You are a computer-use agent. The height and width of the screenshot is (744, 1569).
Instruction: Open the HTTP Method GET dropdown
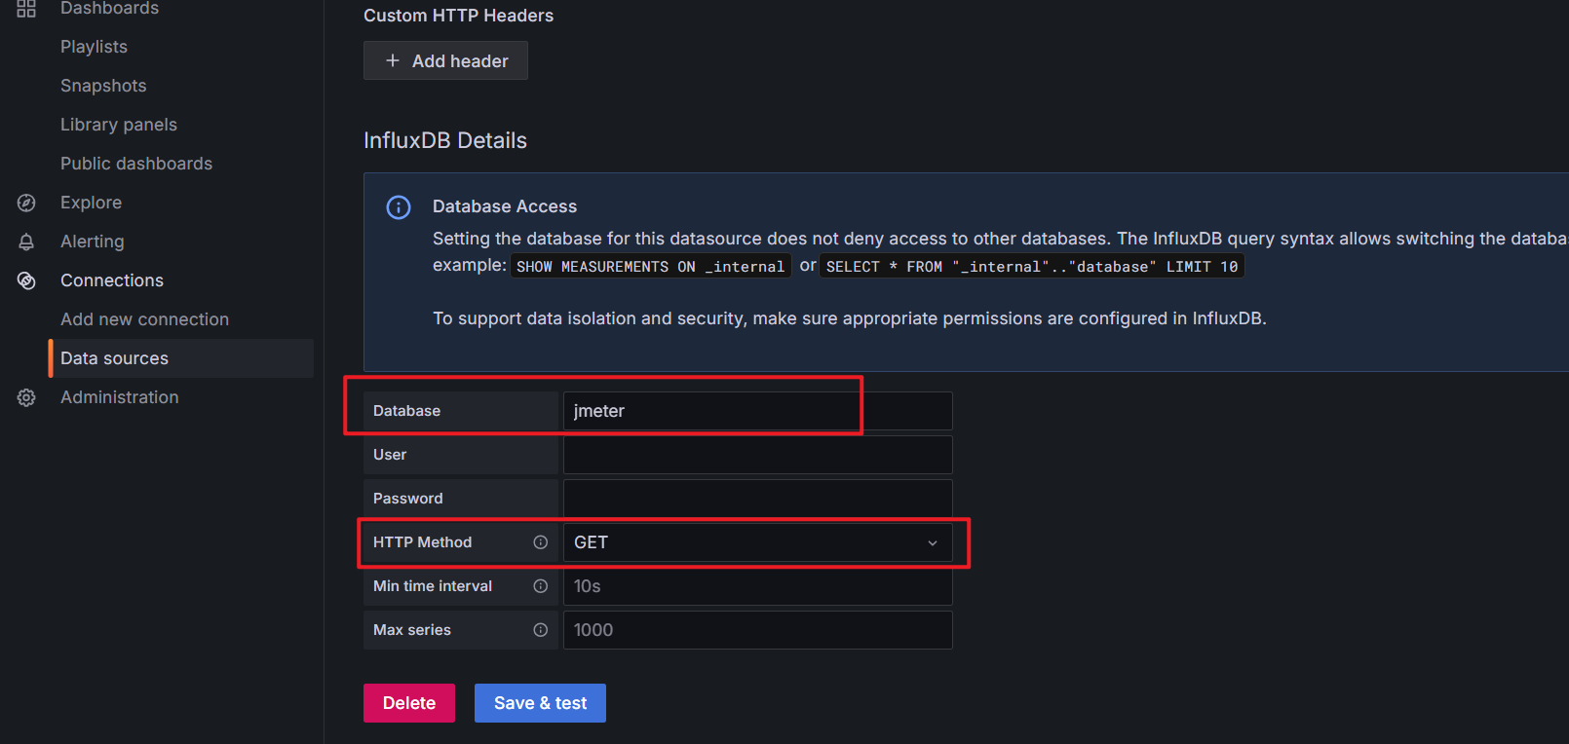click(x=757, y=542)
